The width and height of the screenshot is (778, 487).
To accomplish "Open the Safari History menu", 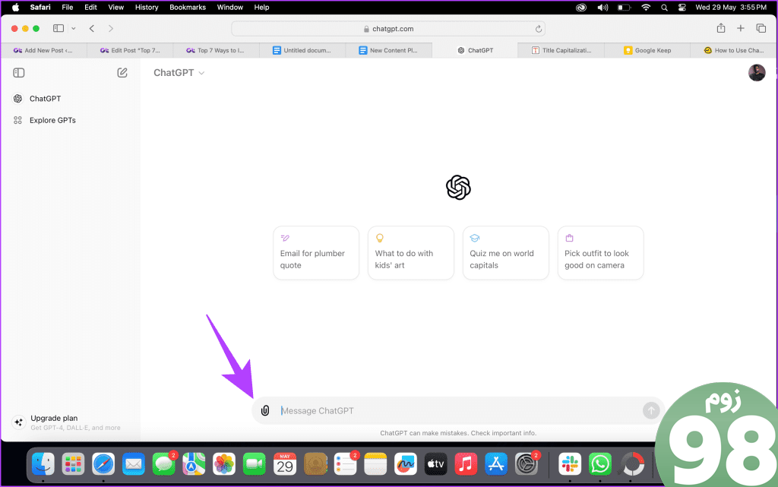I will coord(147,8).
